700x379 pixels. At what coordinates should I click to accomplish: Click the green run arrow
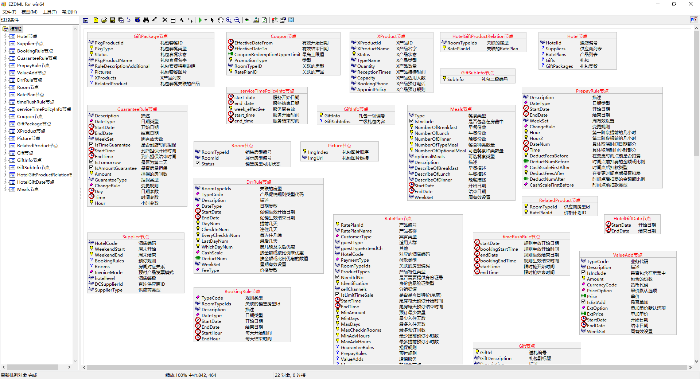[x=200, y=20]
